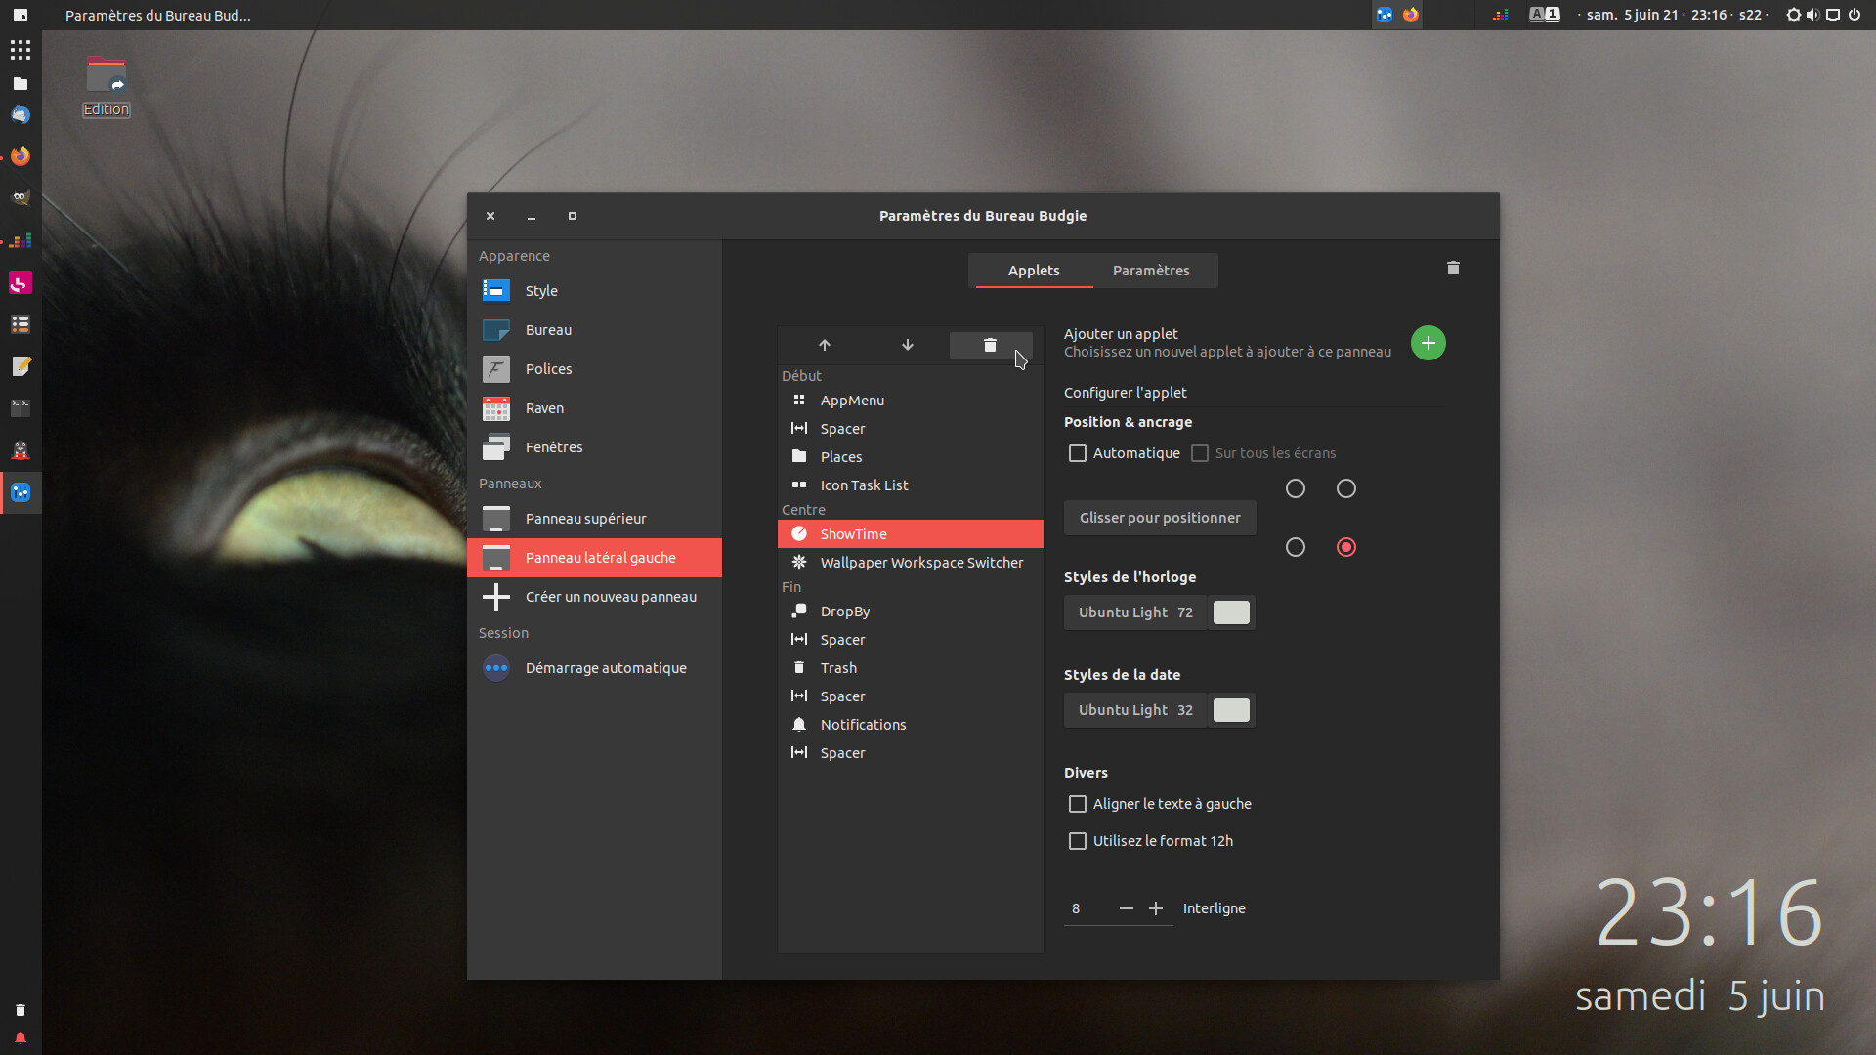Click Créer un nouveau panneau

(610, 597)
